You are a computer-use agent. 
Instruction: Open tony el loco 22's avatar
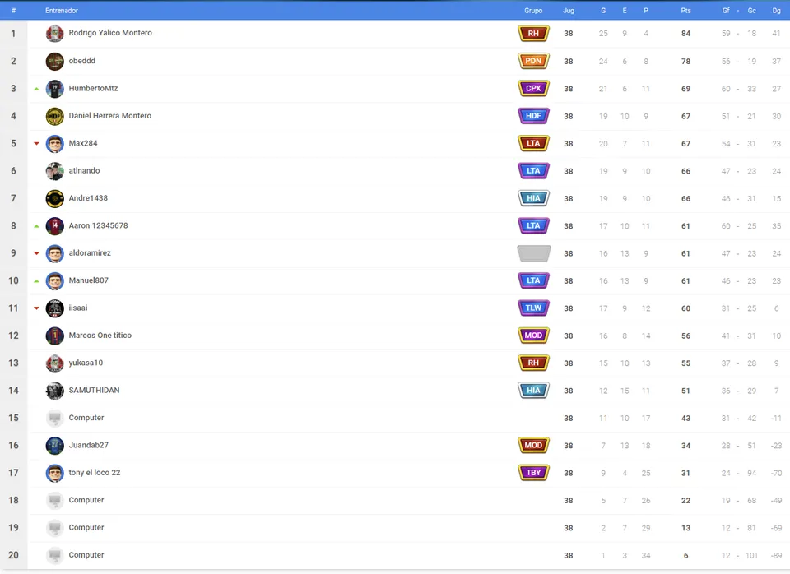(x=54, y=473)
